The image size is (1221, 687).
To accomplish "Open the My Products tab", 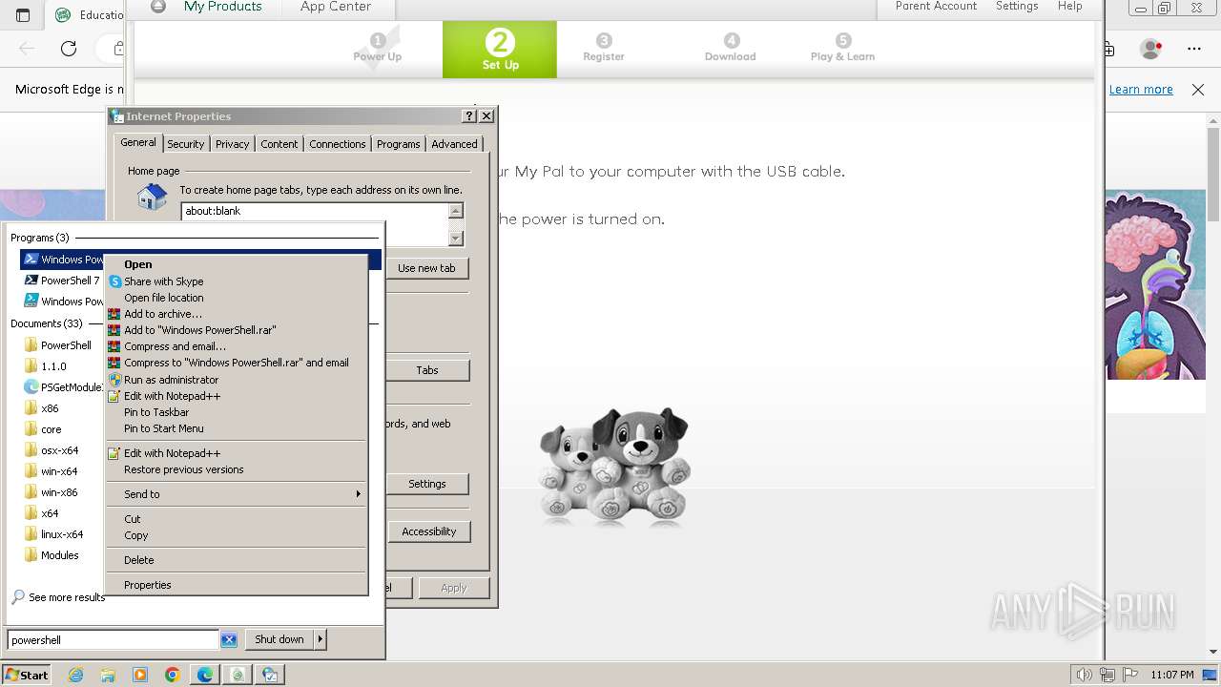I will [222, 7].
